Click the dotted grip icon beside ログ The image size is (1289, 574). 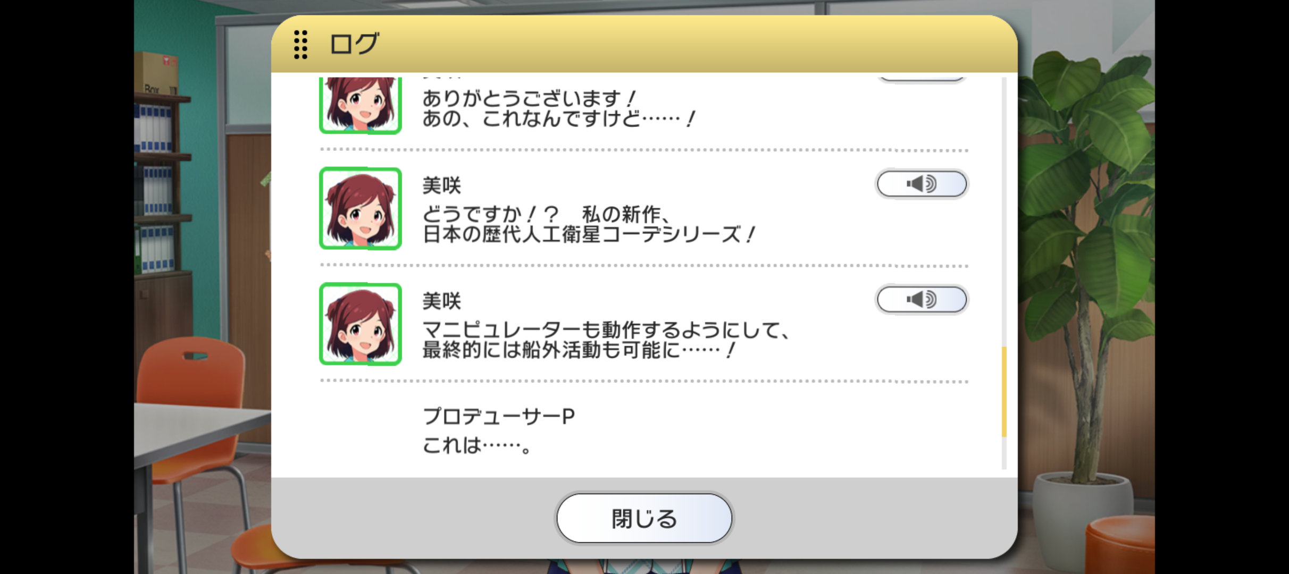300,44
